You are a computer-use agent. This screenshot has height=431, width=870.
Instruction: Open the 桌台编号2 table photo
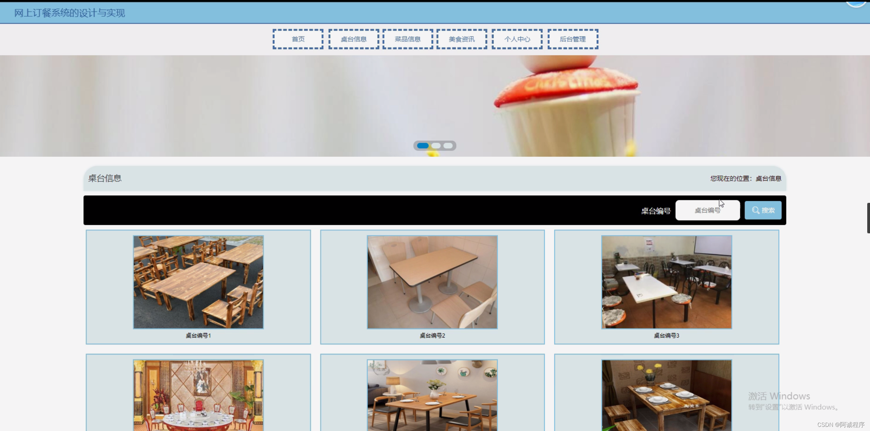pos(432,282)
